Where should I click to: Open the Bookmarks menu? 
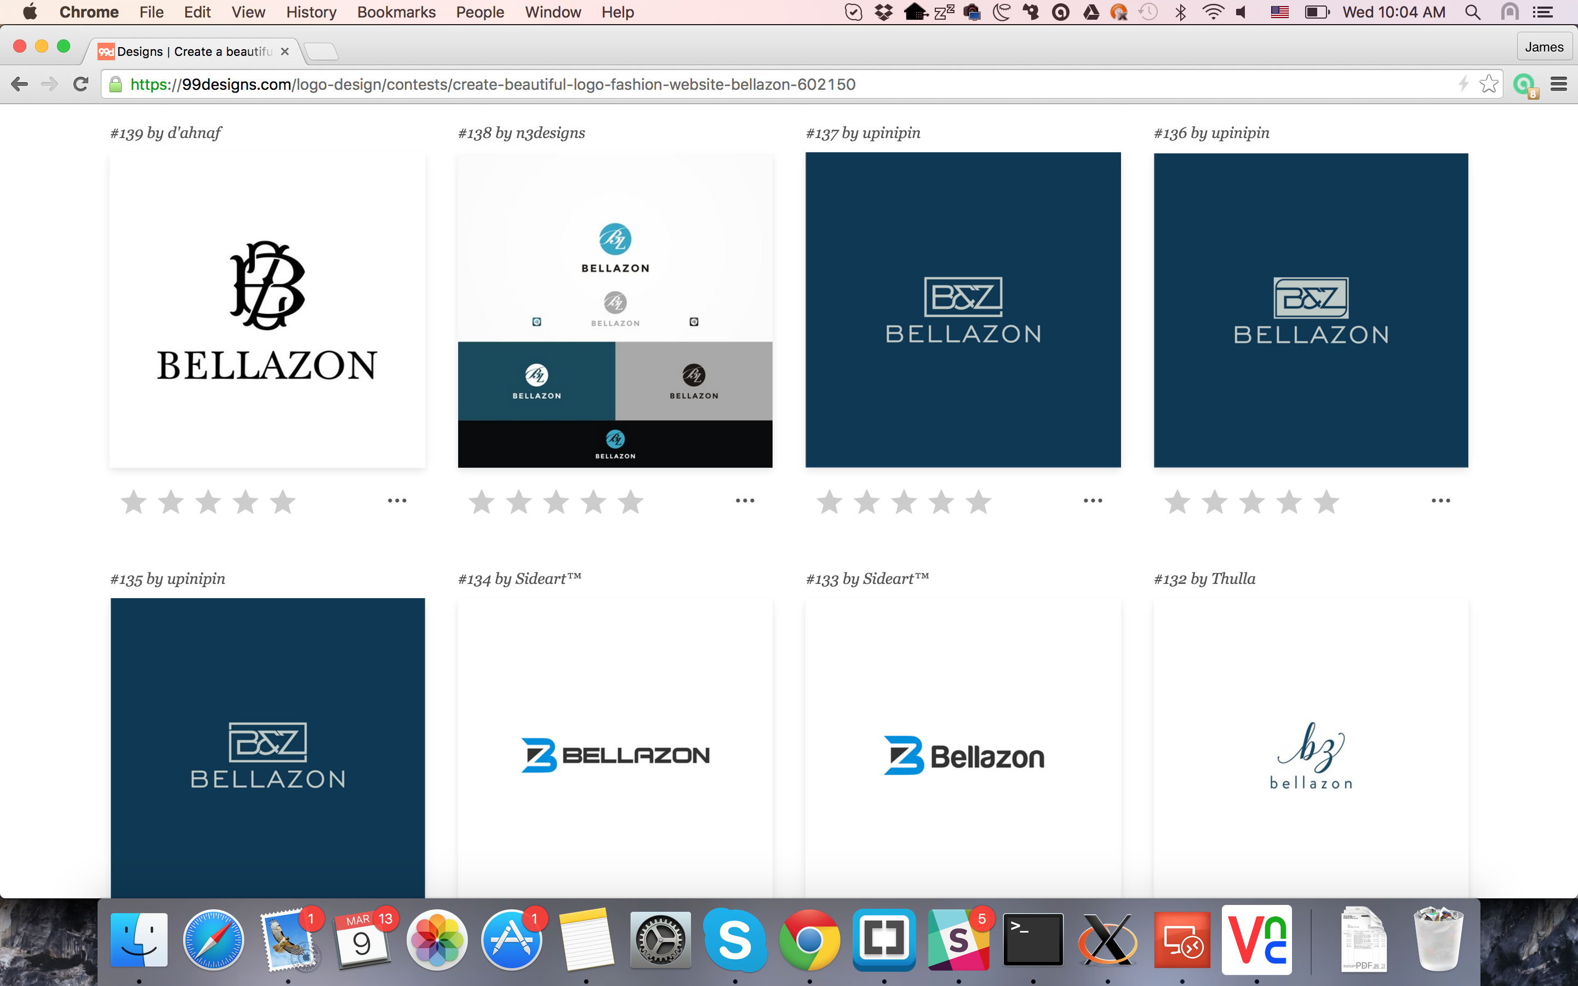coord(396,12)
